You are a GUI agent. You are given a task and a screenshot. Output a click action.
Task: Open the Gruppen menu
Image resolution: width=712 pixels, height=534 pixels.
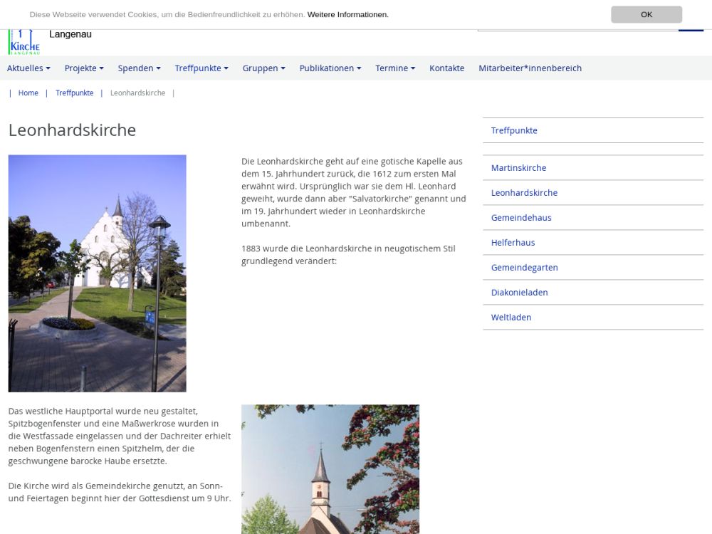click(x=263, y=68)
